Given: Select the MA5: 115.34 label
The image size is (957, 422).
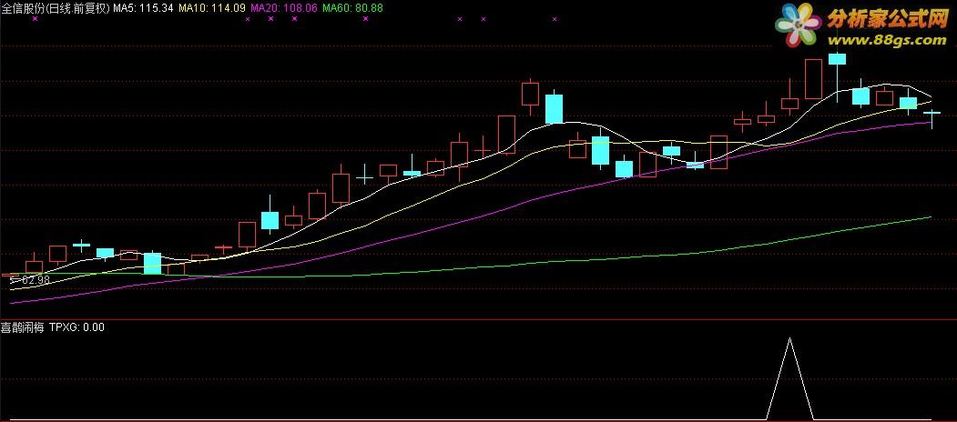Looking at the screenshot, I should (143, 8).
